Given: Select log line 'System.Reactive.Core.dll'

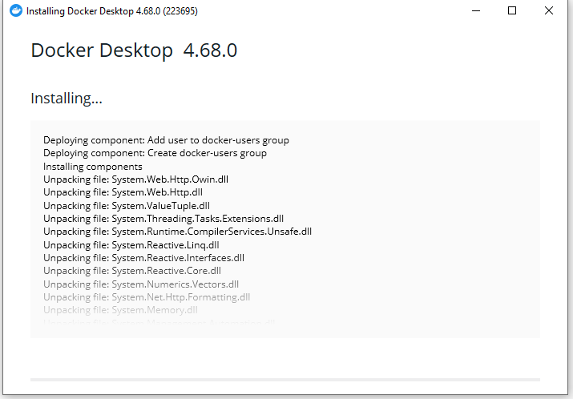Looking at the screenshot, I should [132, 271].
